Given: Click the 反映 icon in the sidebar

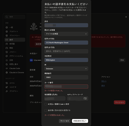Looking at the screenshot, I should pyautogui.click(x=7, y=60).
